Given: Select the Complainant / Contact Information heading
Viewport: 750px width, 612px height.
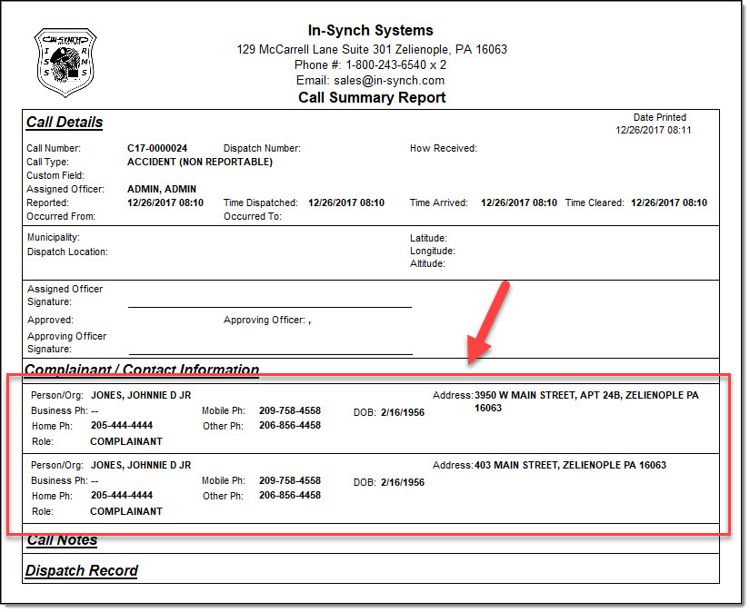Looking at the screenshot, I should [x=142, y=370].
